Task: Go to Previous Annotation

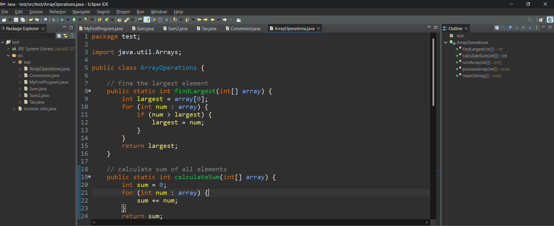Action: click(187, 20)
